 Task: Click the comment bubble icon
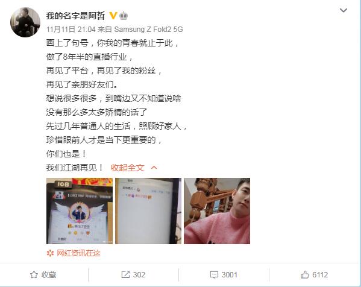[214, 274]
